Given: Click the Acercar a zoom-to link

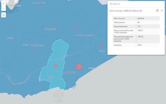Looking at the screenshot, I should 115,4.
